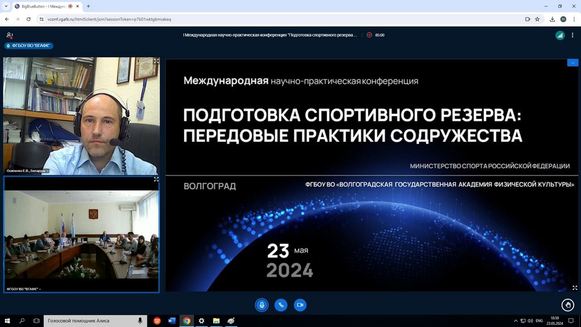Open dropdown beside ФГБОУ ВО "ВГАФК" video label
Viewport: 581px width, 327px height.
coord(40,289)
